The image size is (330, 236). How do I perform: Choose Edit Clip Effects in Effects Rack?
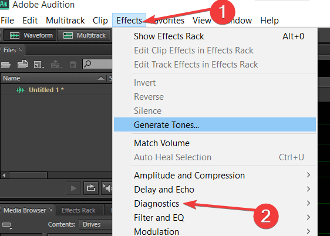[215, 50]
